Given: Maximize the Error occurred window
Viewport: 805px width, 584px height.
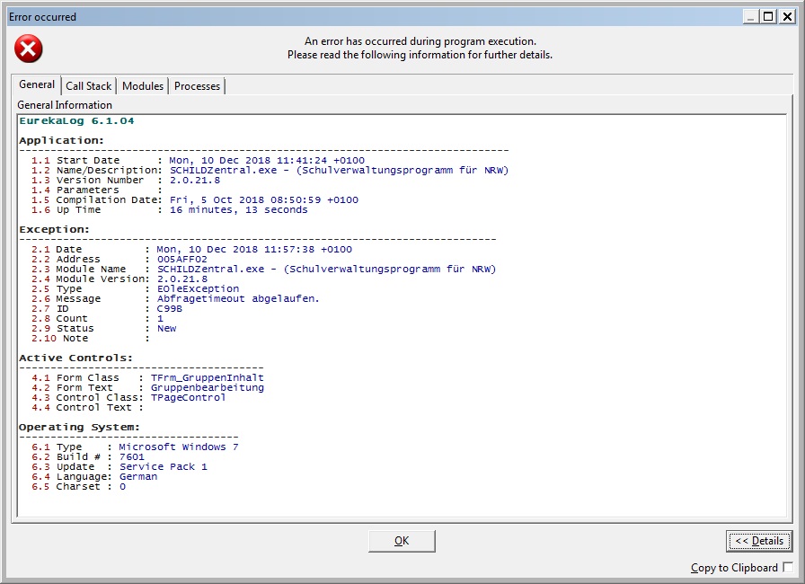Looking at the screenshot, I should coord(768,17).
